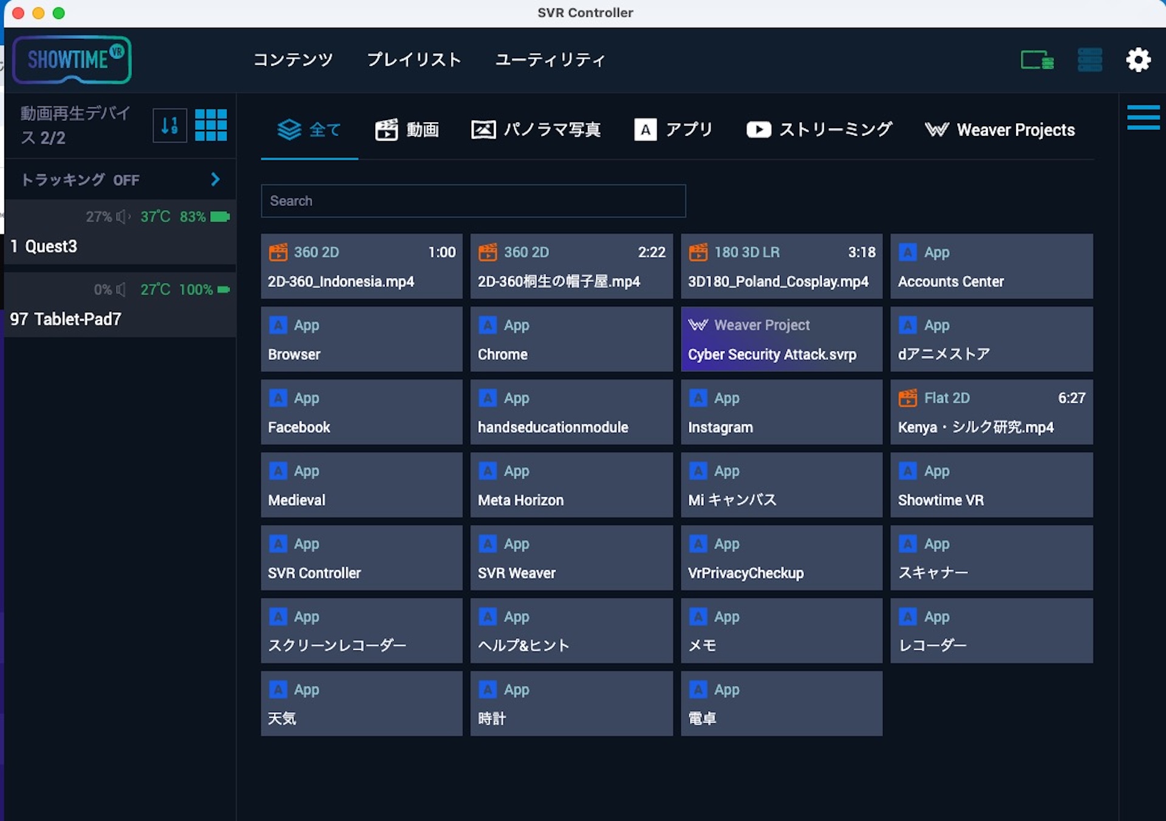Switch to the アプリ tab
This screenshot has height=821, width=1166.
673,129
